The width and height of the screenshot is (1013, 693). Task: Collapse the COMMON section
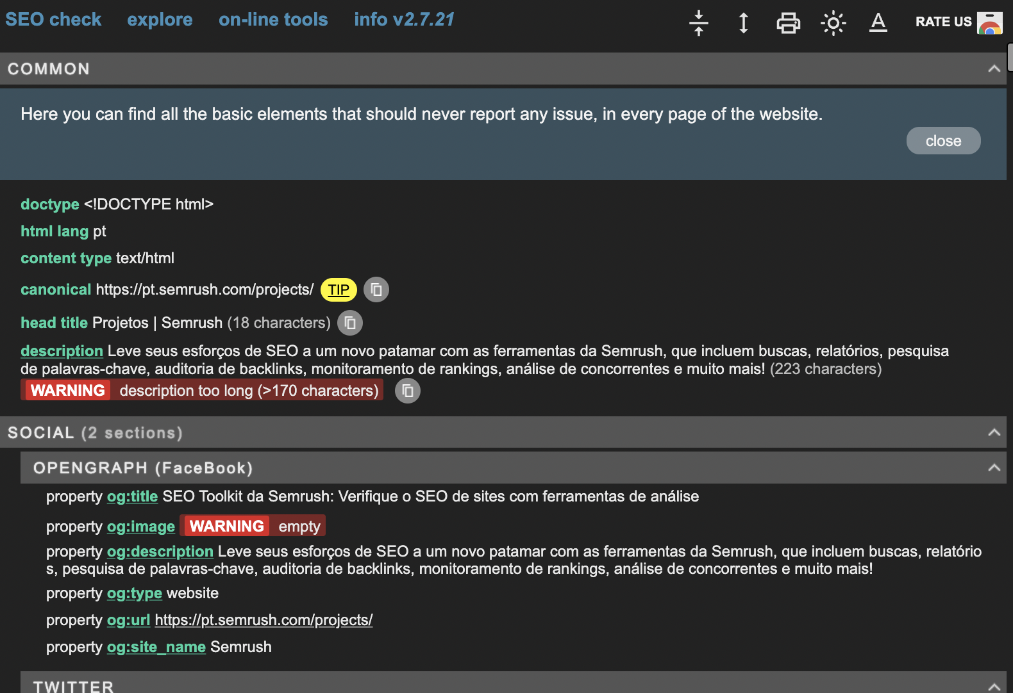pyautogui.click(x=994, y=69)
